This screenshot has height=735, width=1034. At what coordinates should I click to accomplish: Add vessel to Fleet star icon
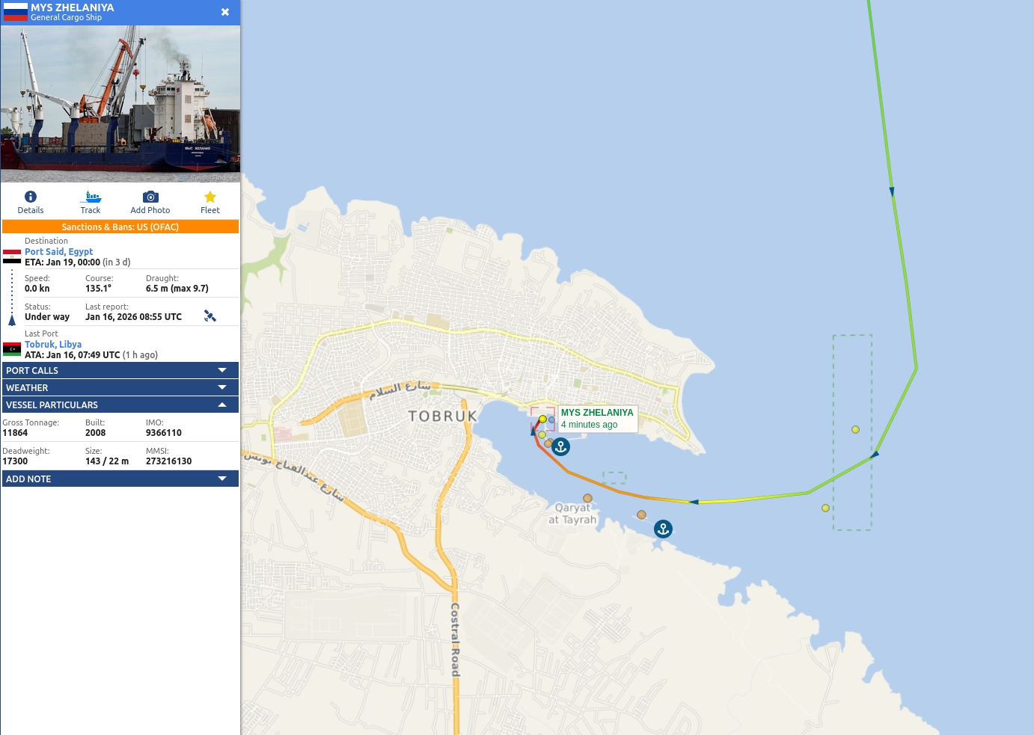coord(210,197)
